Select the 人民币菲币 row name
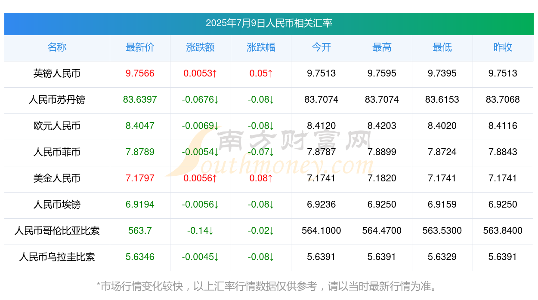 point(57,152)
